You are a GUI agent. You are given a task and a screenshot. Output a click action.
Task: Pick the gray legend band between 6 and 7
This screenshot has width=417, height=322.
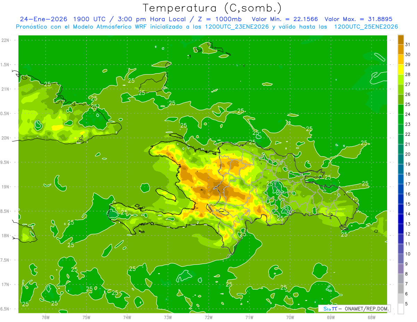[401, 289]
